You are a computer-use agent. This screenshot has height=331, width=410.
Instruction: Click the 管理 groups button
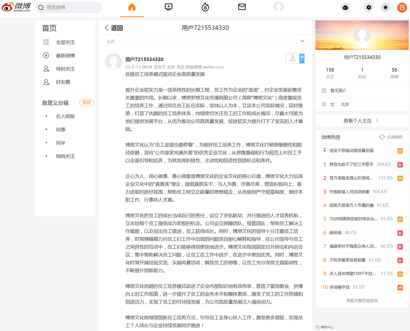coord(86,102)
